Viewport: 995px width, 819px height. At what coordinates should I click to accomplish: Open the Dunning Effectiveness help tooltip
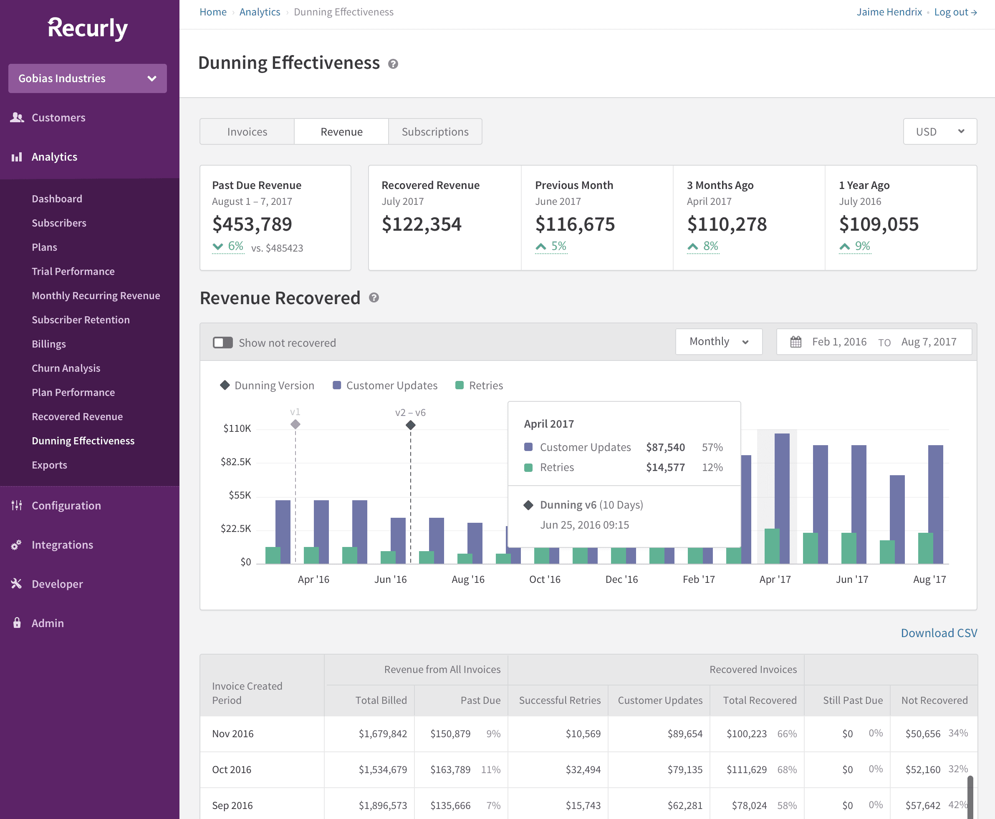pyautogui.click(x=393, y=63)
